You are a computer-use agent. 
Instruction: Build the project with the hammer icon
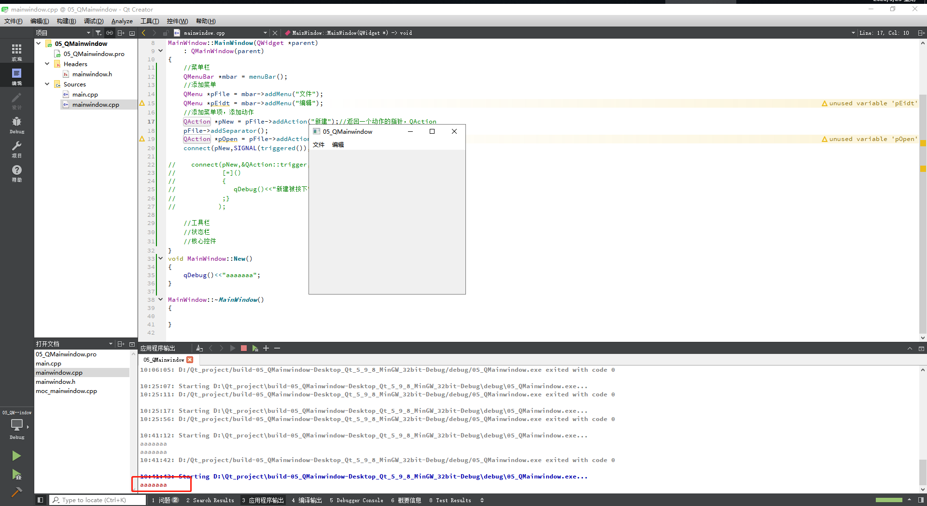[16, 492]
